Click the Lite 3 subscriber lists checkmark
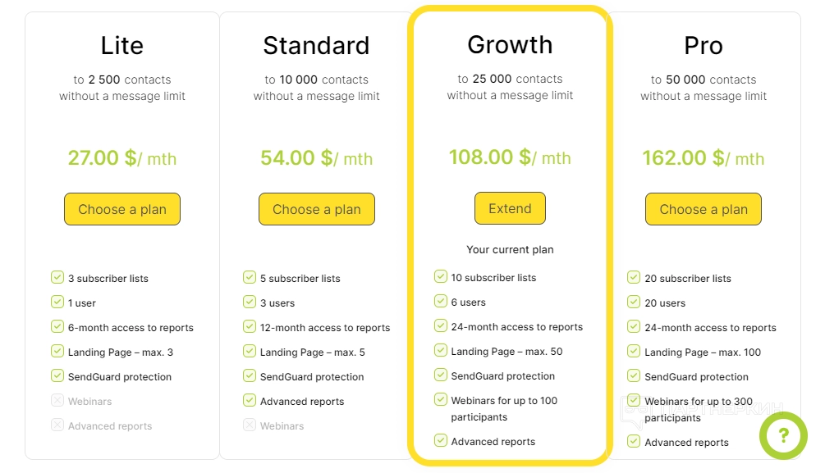The height and width of the screenshot is (473, 825). tap(57, 278)
